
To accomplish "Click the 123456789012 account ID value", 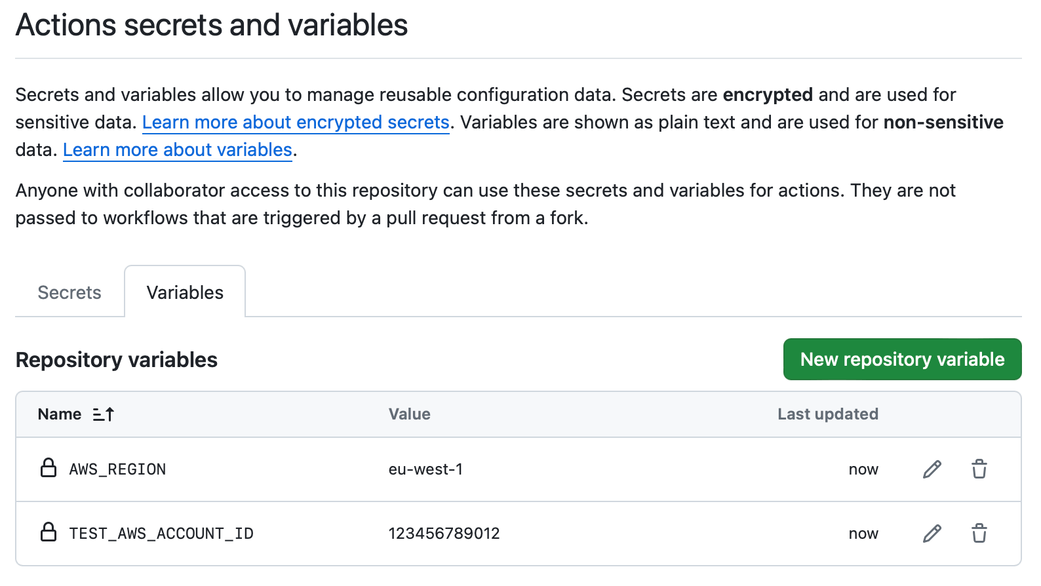I will (x=444, y=533).
